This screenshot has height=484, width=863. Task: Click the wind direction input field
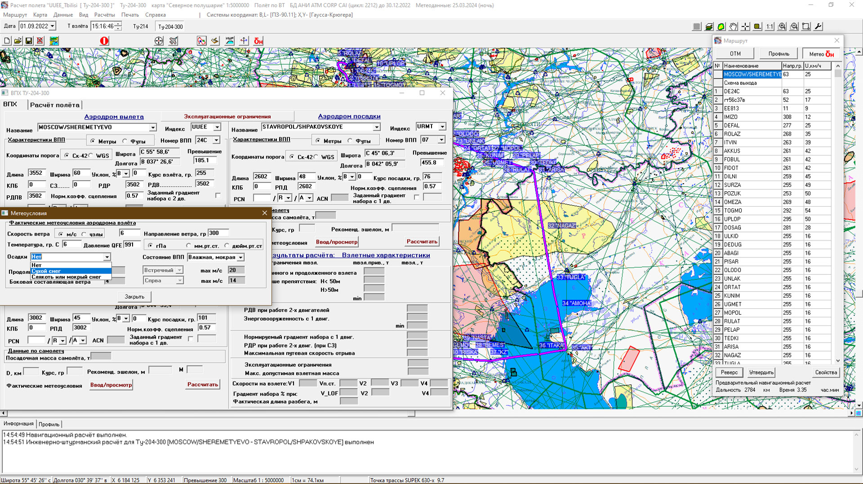click(218, 233)
